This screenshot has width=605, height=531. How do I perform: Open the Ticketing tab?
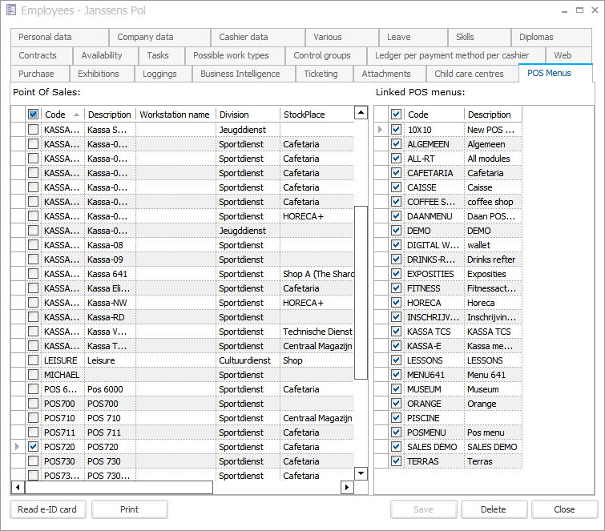click(x=321, y=74)
